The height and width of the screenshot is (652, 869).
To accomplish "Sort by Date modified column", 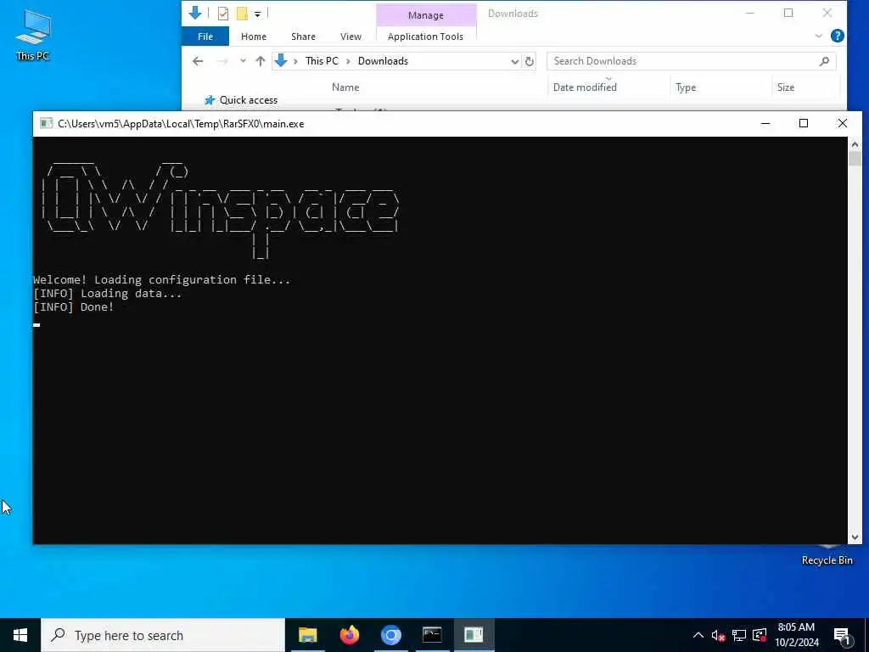I will point(585,87).
